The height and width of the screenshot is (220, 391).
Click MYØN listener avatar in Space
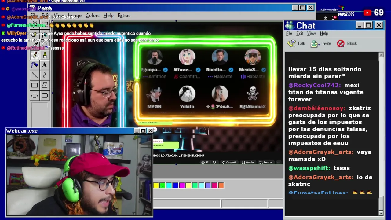point(154,94)
